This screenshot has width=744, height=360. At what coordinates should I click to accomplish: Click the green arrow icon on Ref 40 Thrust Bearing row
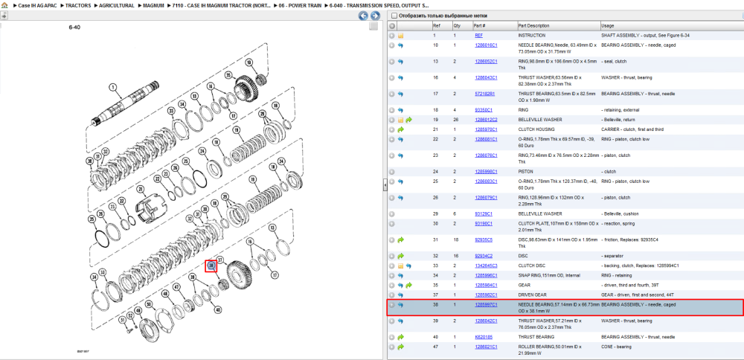click(x=400, y=337)
